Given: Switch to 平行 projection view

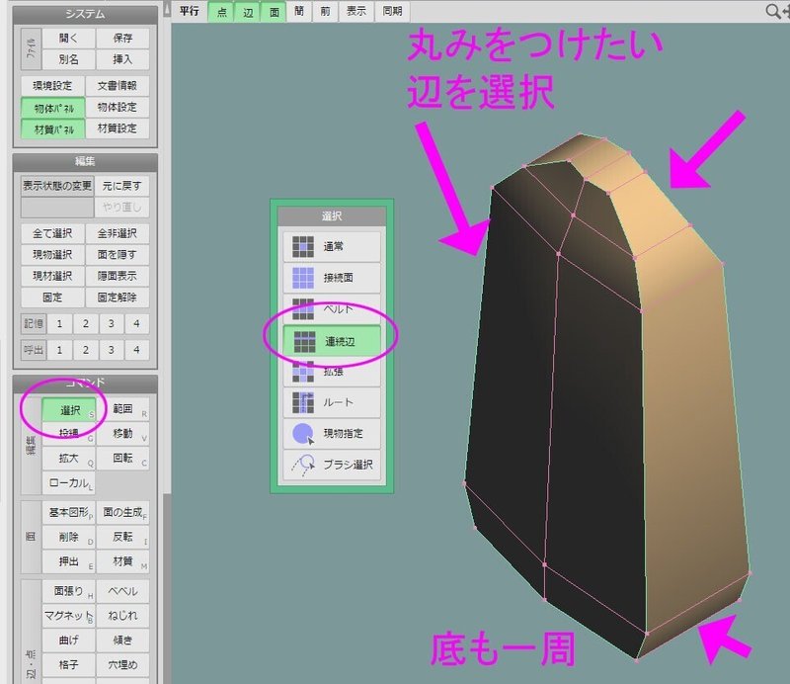Looking at the screenshot, I should click(x=190, y=11).
